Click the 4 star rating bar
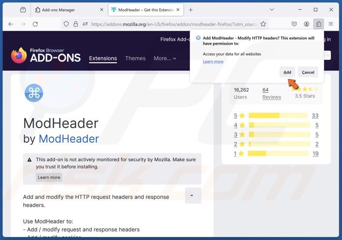 [x=279, y=125]
